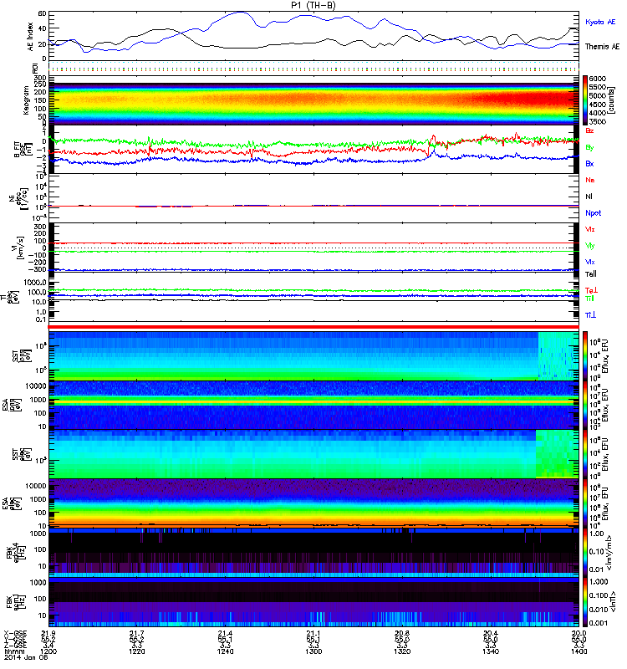Click the SST ion Eflux color bar

(x=585, y=356)
